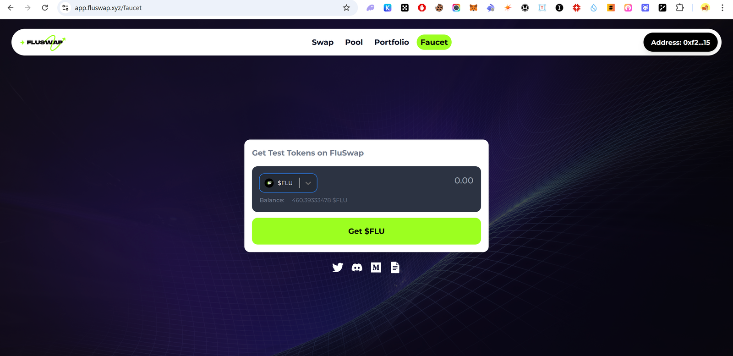
Task: Open the Discord social link icon
Action: click(357, 267)
